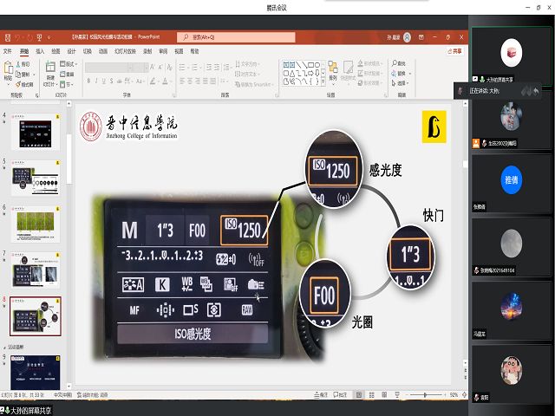Click the Cut (剪切) scissors icon
Screen dimensions: 555x416
coord(18,64)
